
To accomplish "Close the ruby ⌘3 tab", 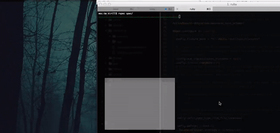I will 177,9.
